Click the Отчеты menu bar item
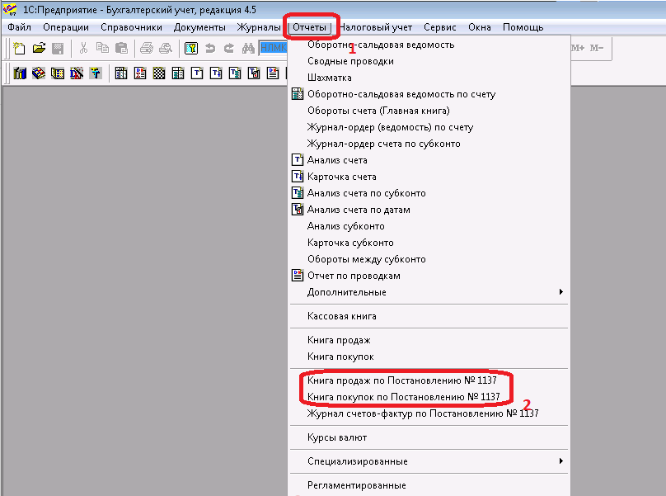This screenshot has width=666, height=496. tap(310, 27)
